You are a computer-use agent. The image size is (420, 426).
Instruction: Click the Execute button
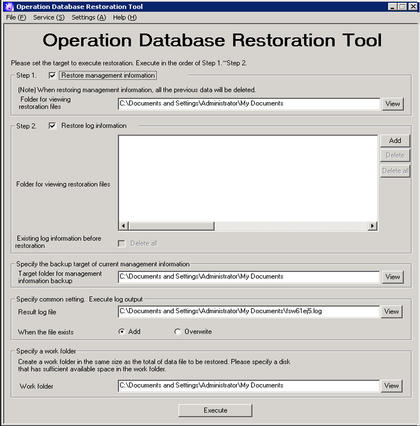(x=215, y=410)
